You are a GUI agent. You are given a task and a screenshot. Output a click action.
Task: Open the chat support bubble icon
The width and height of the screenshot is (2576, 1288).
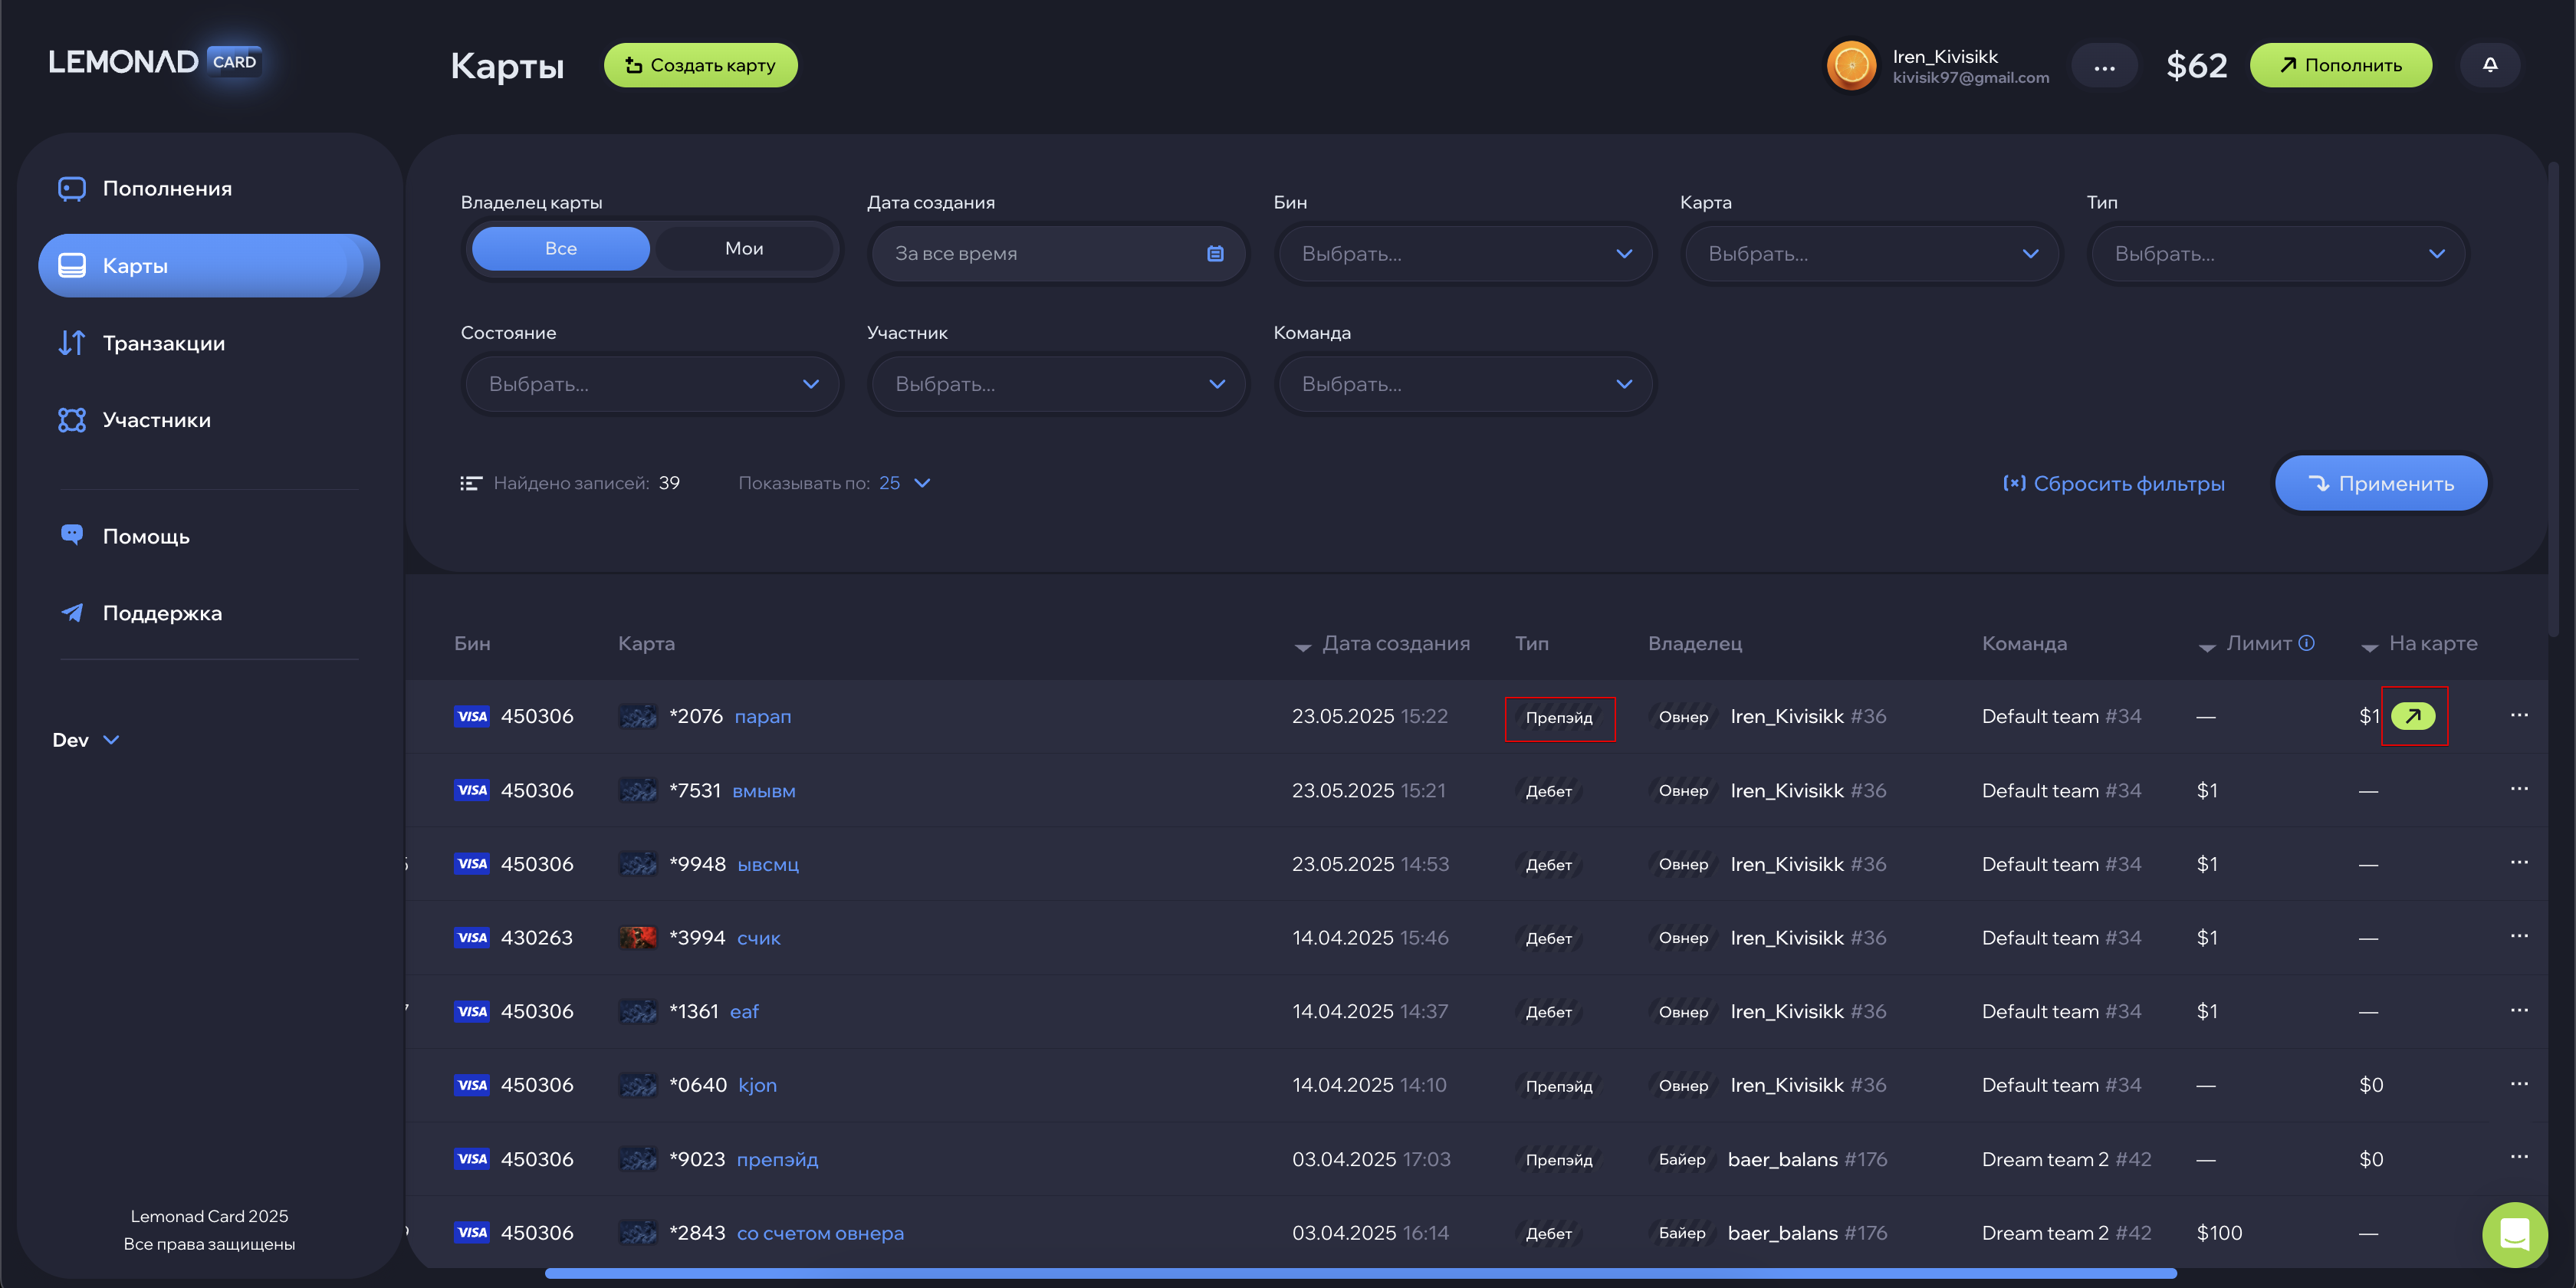[x=2513, y=1233]
